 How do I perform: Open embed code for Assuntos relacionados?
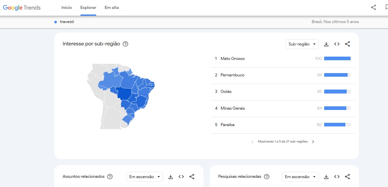click(181, 177)
